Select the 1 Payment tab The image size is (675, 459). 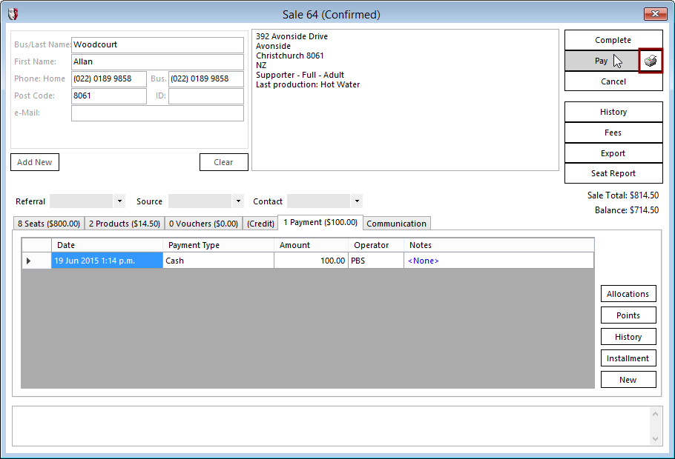pos(320,222)
